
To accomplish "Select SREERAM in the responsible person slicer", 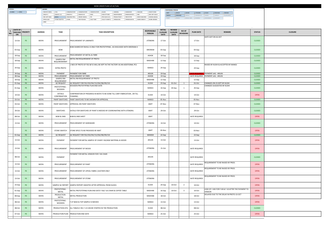I will coord(180,15).
